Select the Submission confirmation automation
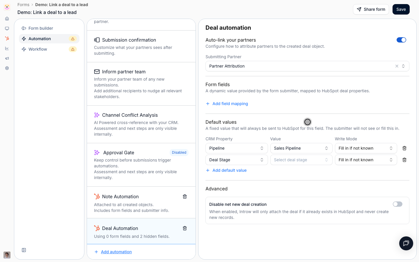This screenshot has width=419, height=262. (x=141, y=46)
